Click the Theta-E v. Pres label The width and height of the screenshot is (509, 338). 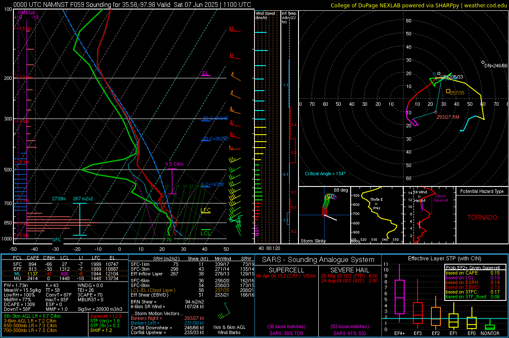point(376,203)
